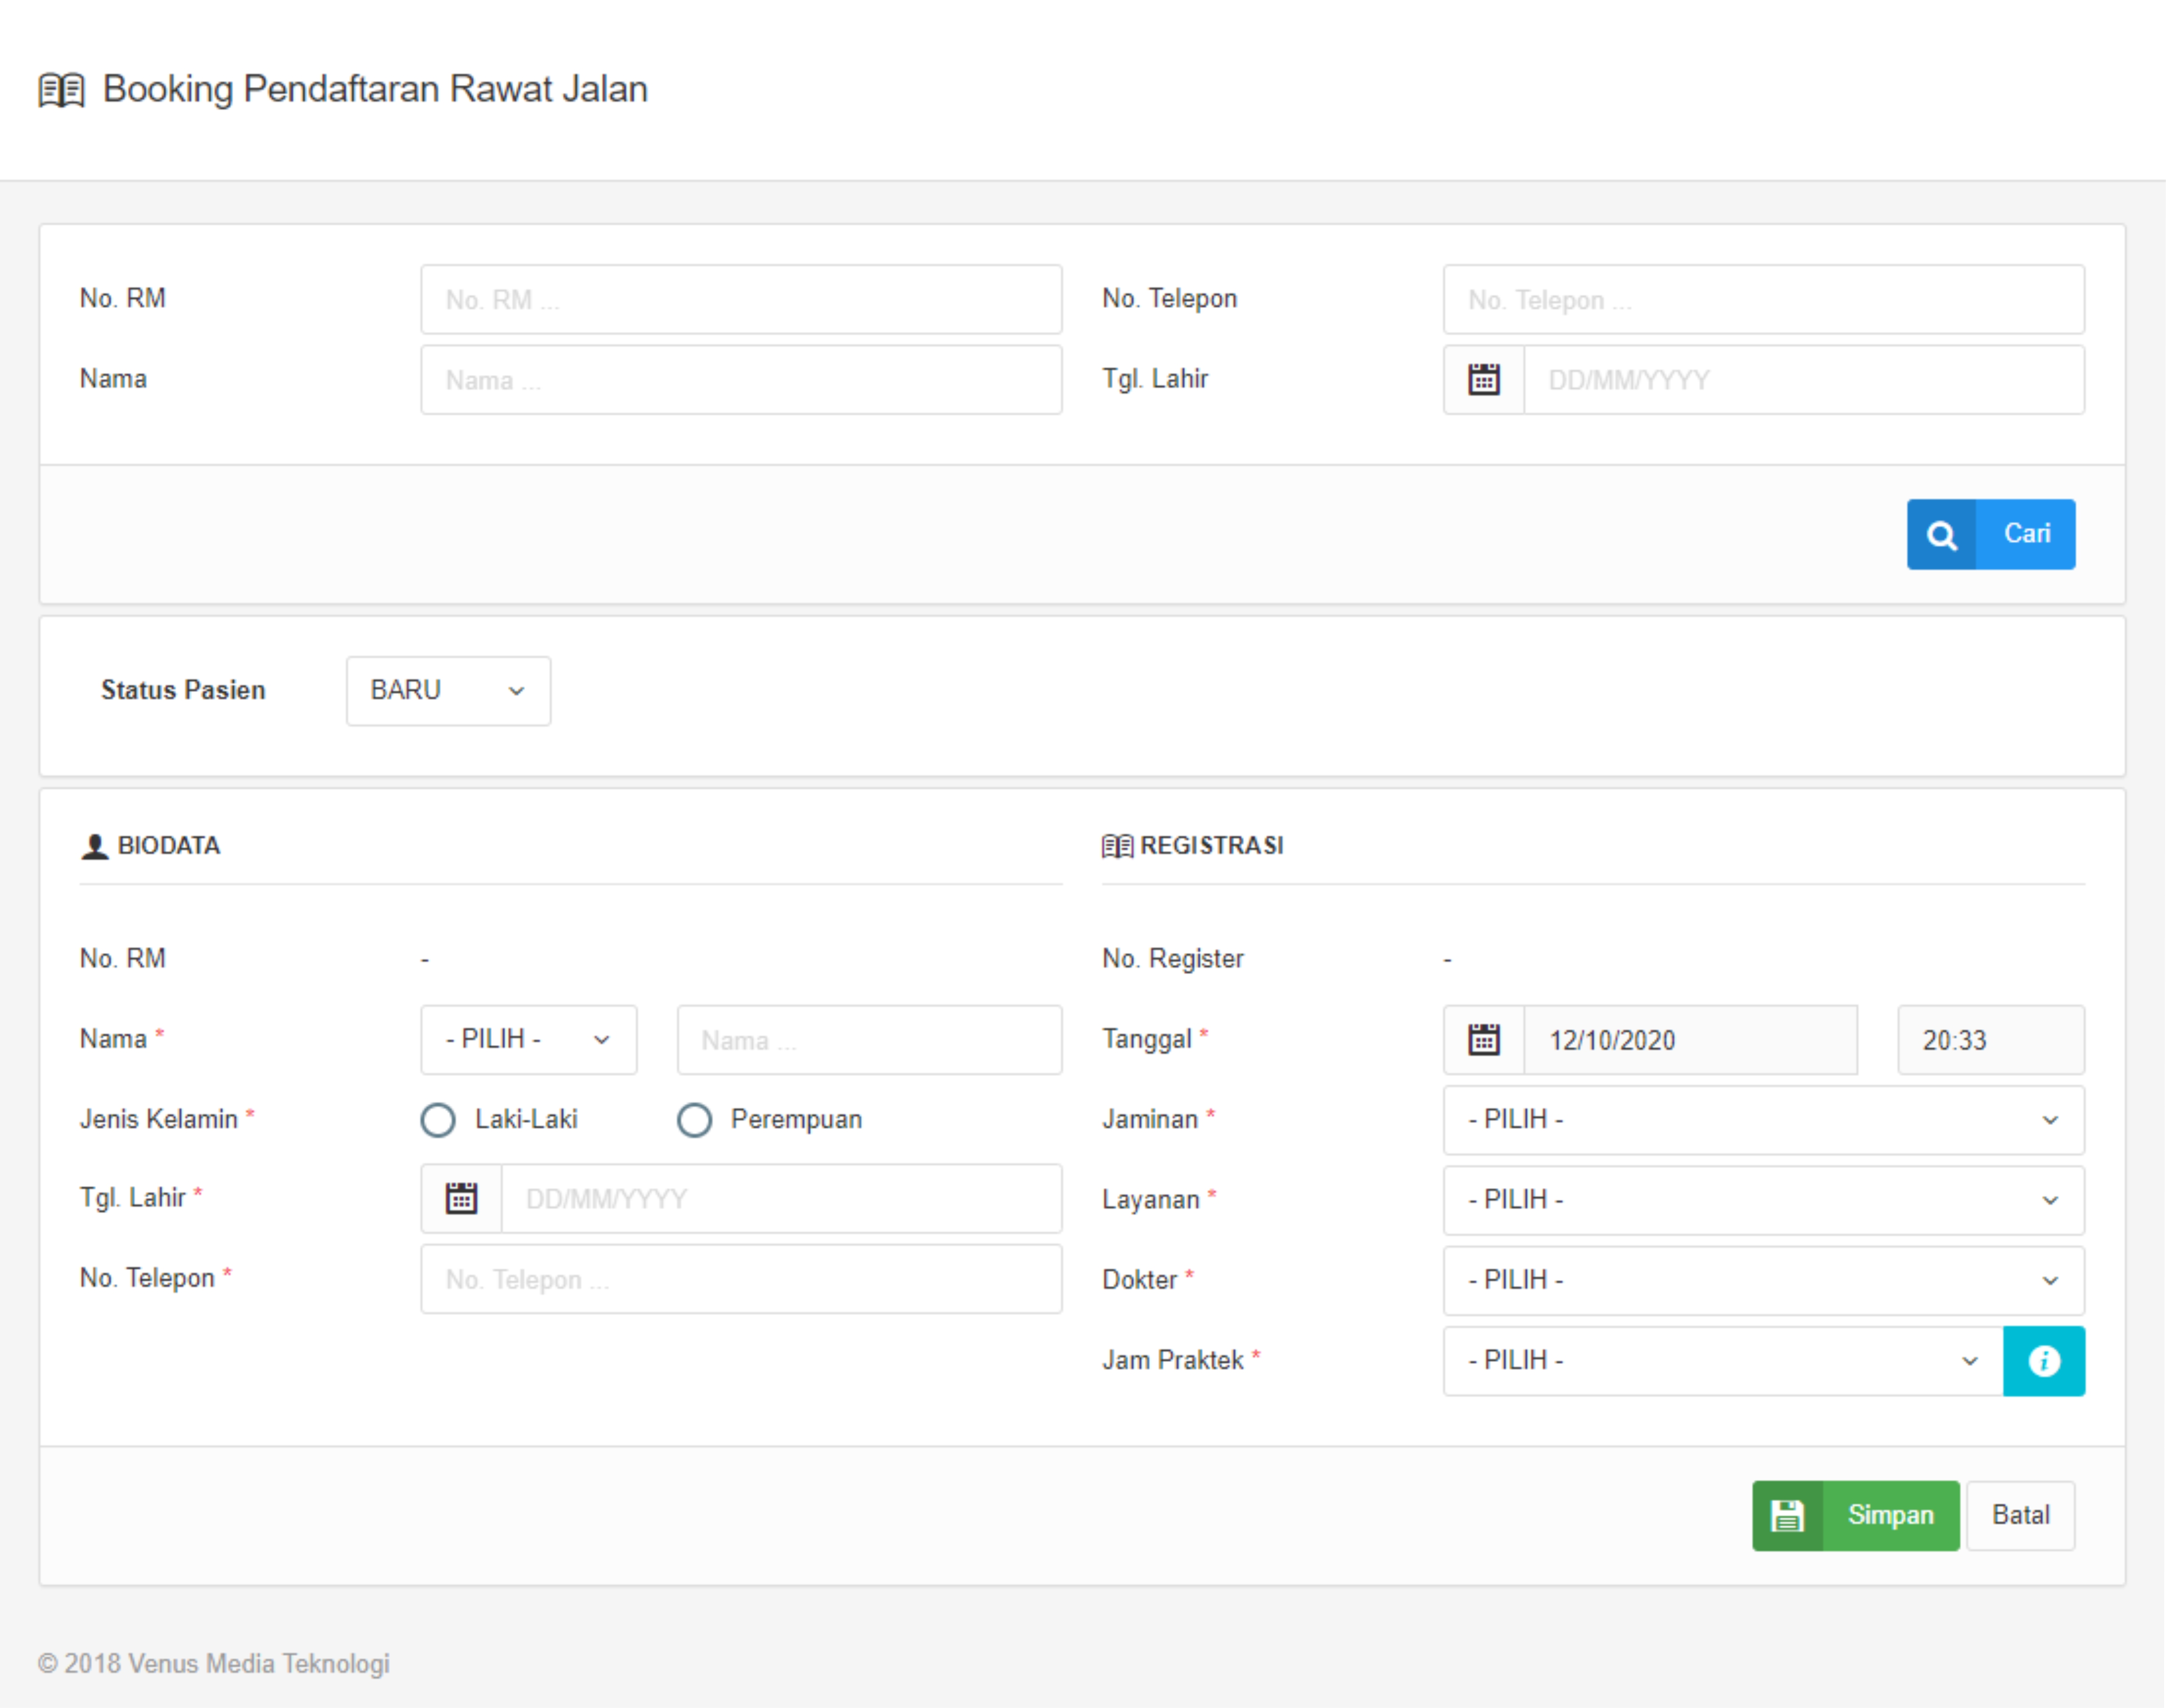Image resolution: width=2166 pixels, height=1708 pixels.
Task: Open the Tanggal registration calendar icon
Action: tap(1483, 1040)
